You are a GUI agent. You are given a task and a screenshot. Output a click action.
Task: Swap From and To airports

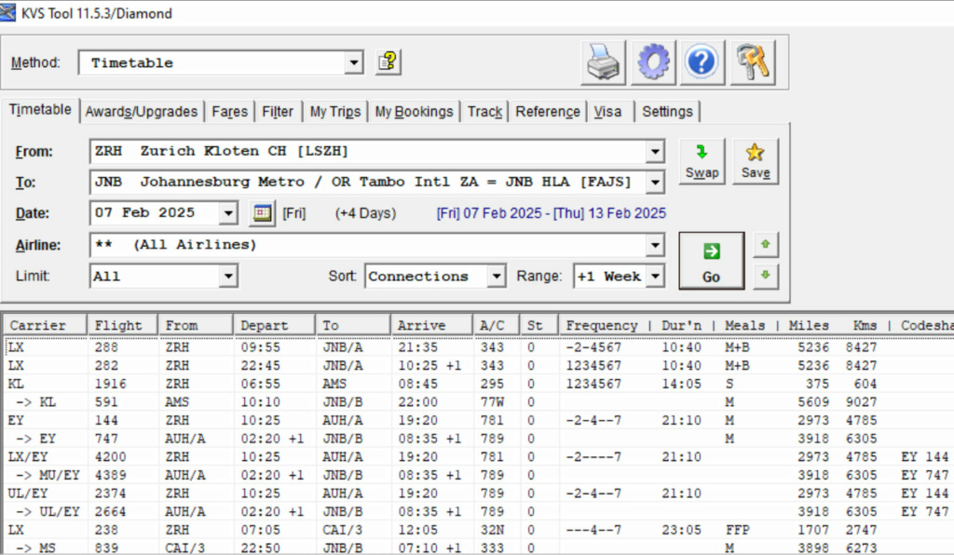[702, 162]
